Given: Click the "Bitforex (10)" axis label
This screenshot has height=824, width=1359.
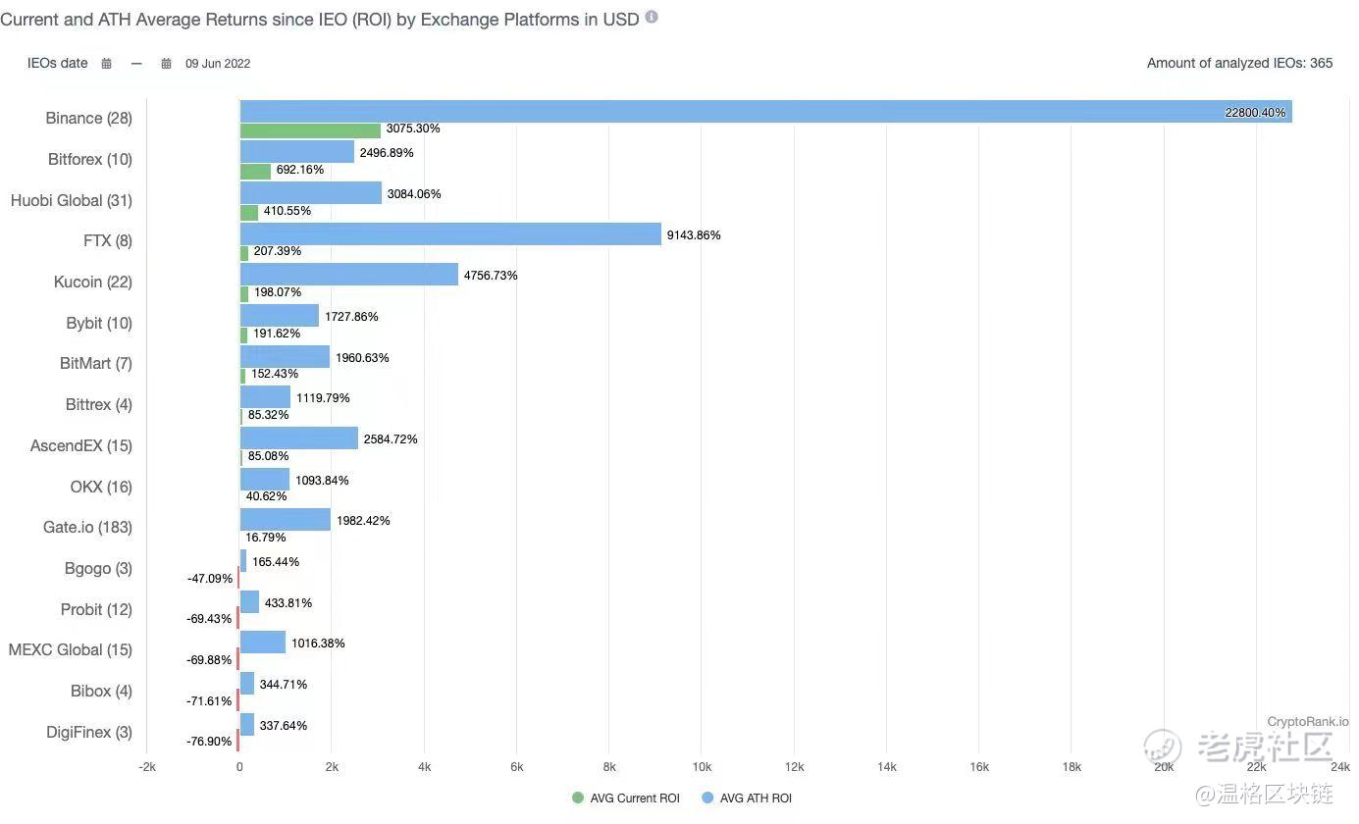Looking at the screenshot, I should [90, 160].
